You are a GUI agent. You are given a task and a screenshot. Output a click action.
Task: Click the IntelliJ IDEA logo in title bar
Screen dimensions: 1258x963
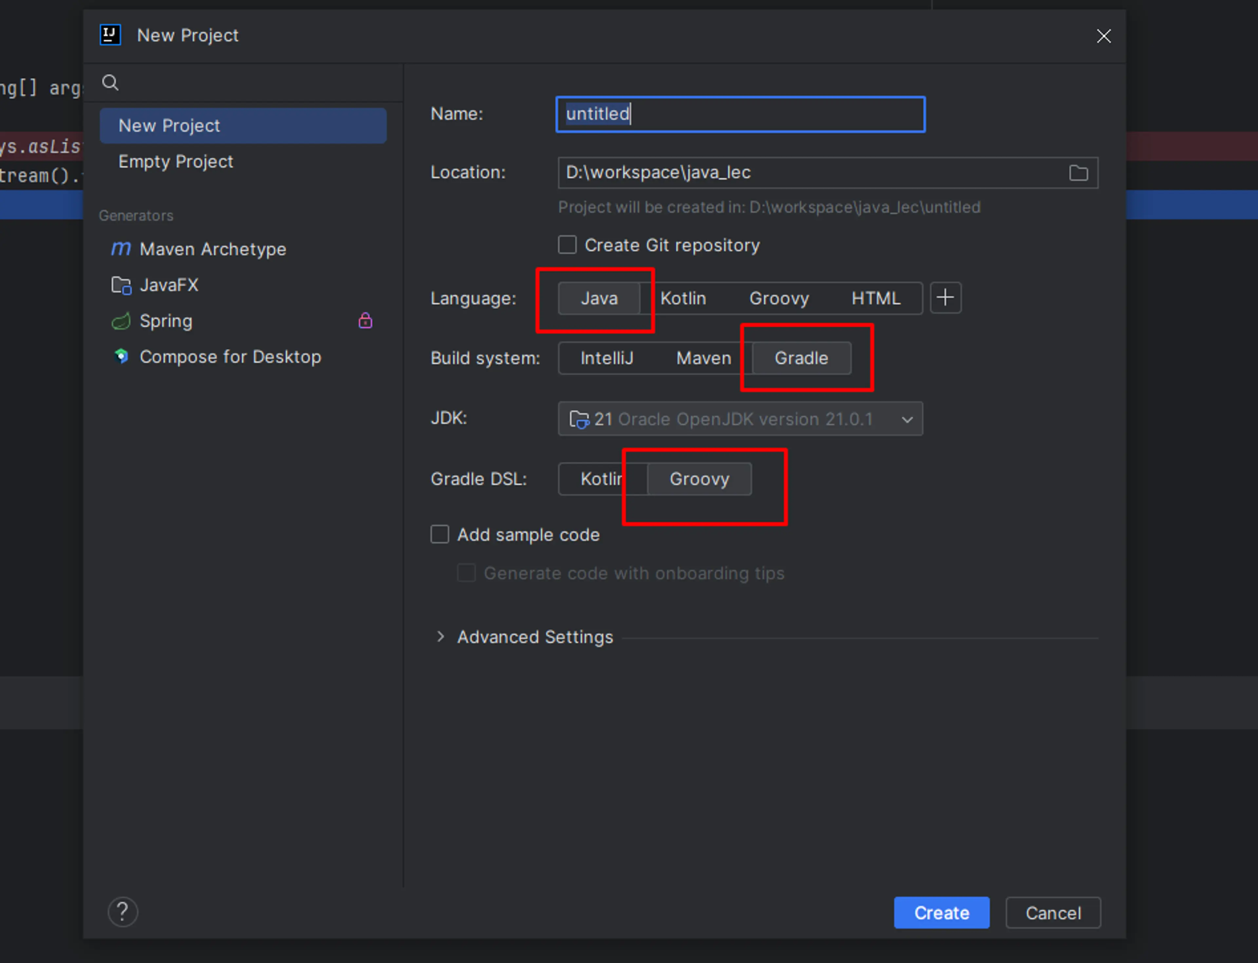click(110, 35)
